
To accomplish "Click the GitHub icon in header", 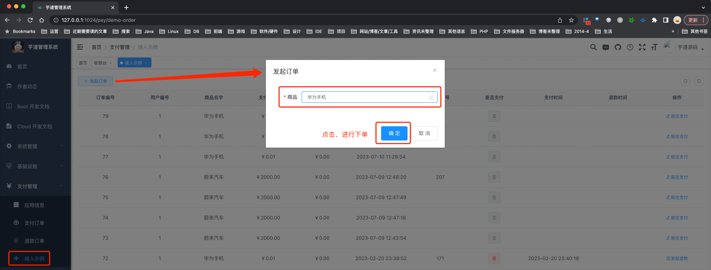I will click(x=618, y=47).
